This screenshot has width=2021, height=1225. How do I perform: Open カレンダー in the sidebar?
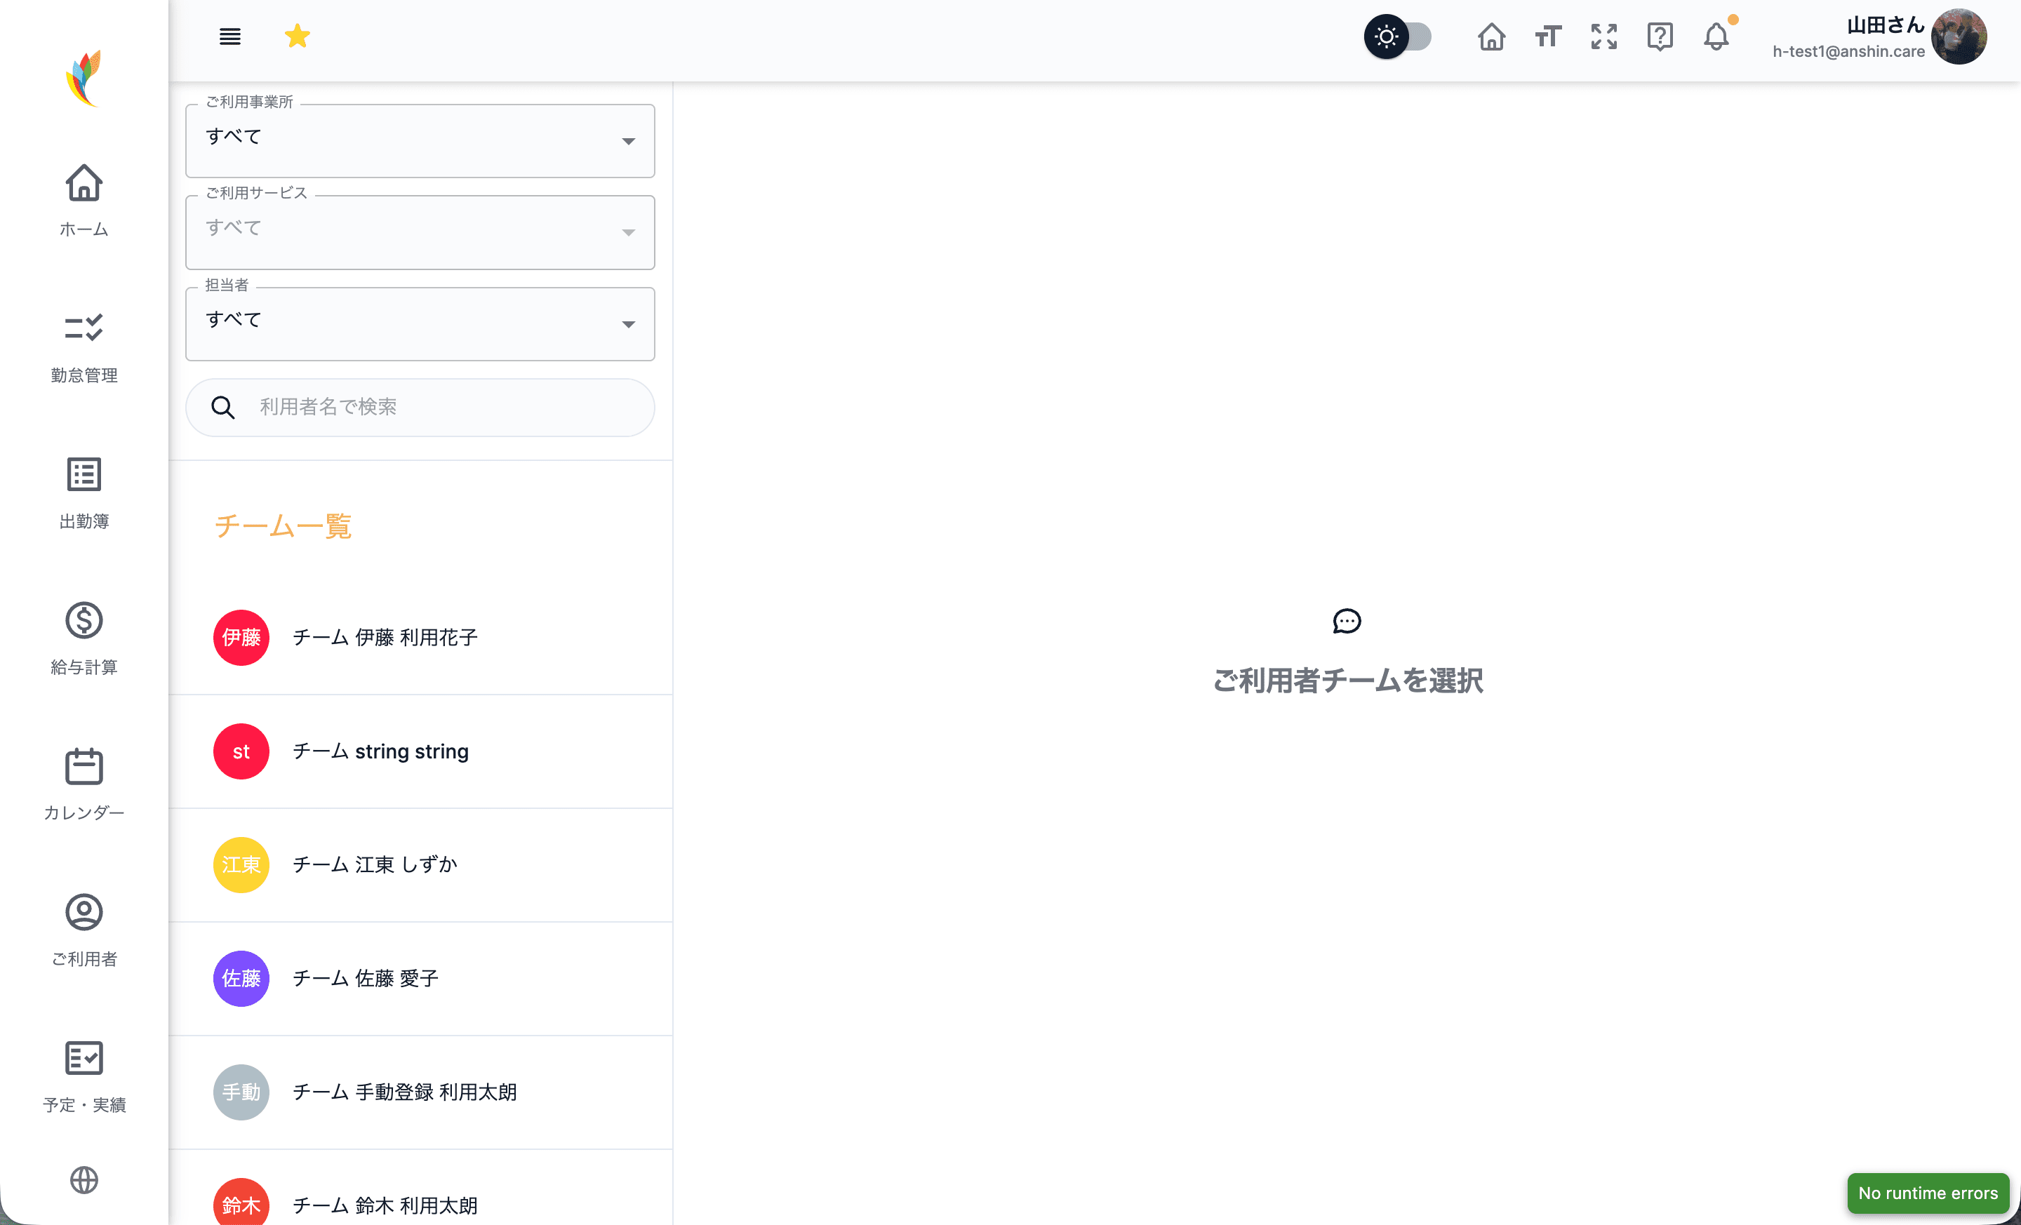click(x=84, y=784)
